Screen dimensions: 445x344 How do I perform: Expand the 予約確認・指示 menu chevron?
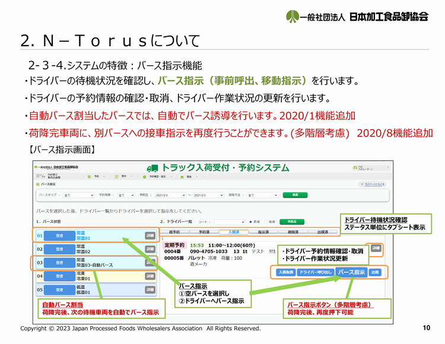(x=171, y=177)
